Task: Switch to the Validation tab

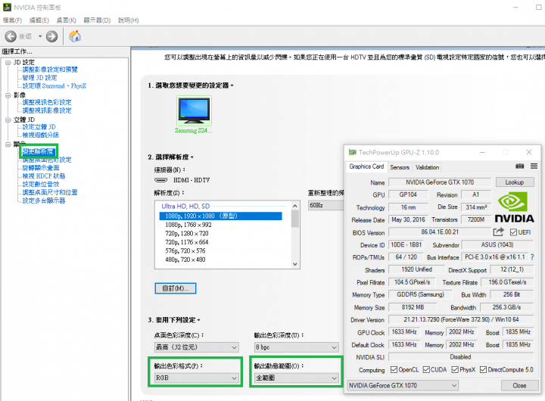Action: 427,167
